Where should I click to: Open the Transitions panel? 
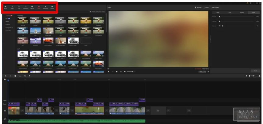[x=26, y=7]
